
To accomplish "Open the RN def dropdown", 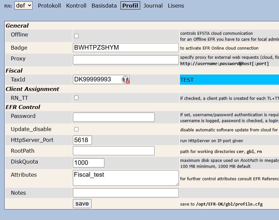I will coord(24,6).
